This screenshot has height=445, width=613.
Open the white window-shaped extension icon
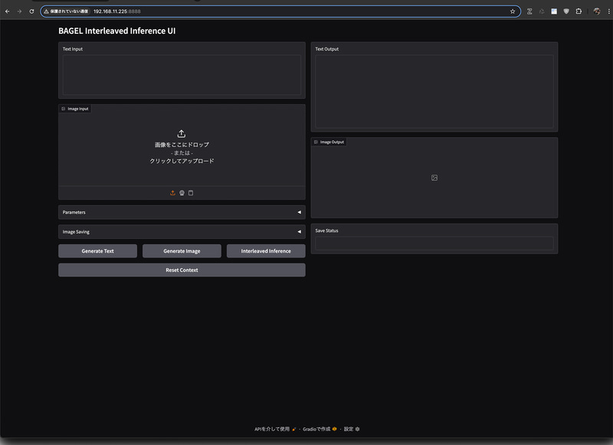[x=554, y=11]
